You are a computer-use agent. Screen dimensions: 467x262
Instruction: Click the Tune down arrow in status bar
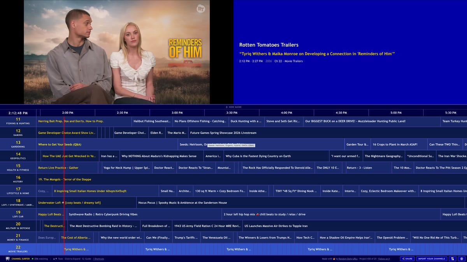[56, 259]
